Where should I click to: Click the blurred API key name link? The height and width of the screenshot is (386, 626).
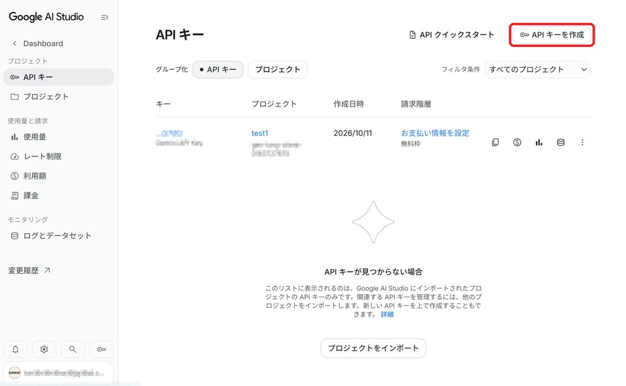(170, 133)
